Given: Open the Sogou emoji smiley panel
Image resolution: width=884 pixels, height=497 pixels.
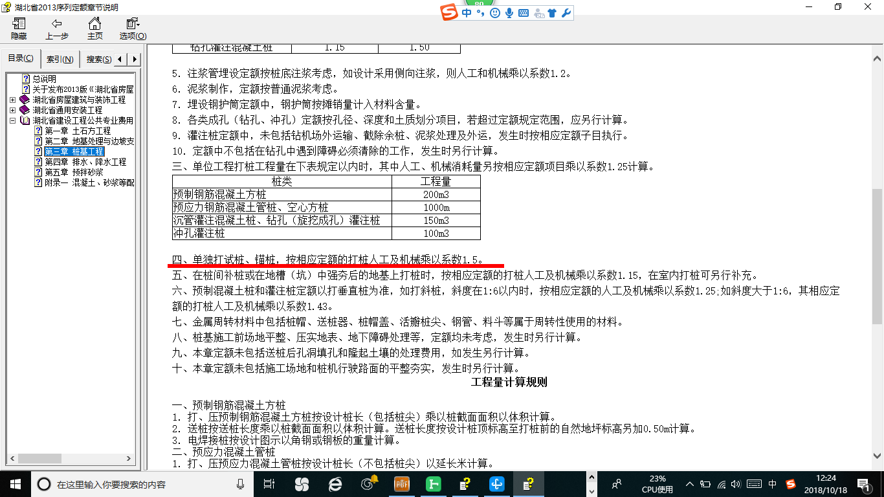Looking at the screenshot, I should point(495,13).
